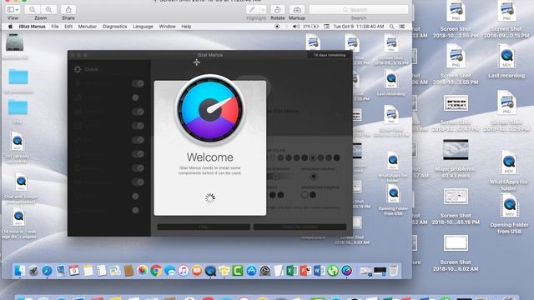The width and height of the screenshot is (534, 300).
Task: Open the Trash in the Dock
Action: coord(393,271)
